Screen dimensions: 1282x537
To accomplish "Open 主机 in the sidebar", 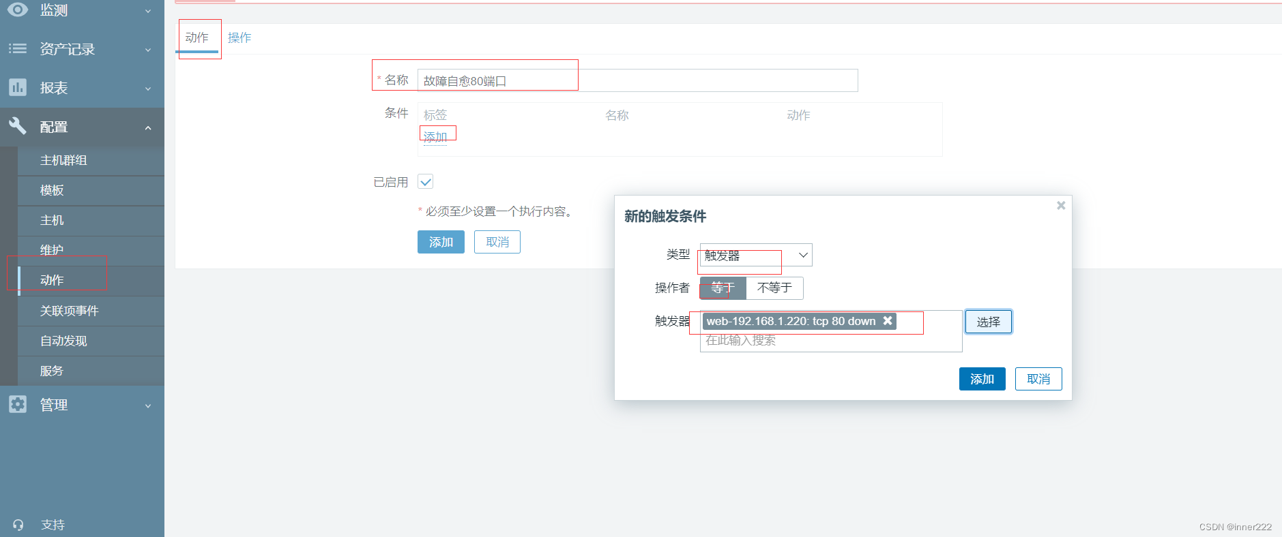I will 91,220.
